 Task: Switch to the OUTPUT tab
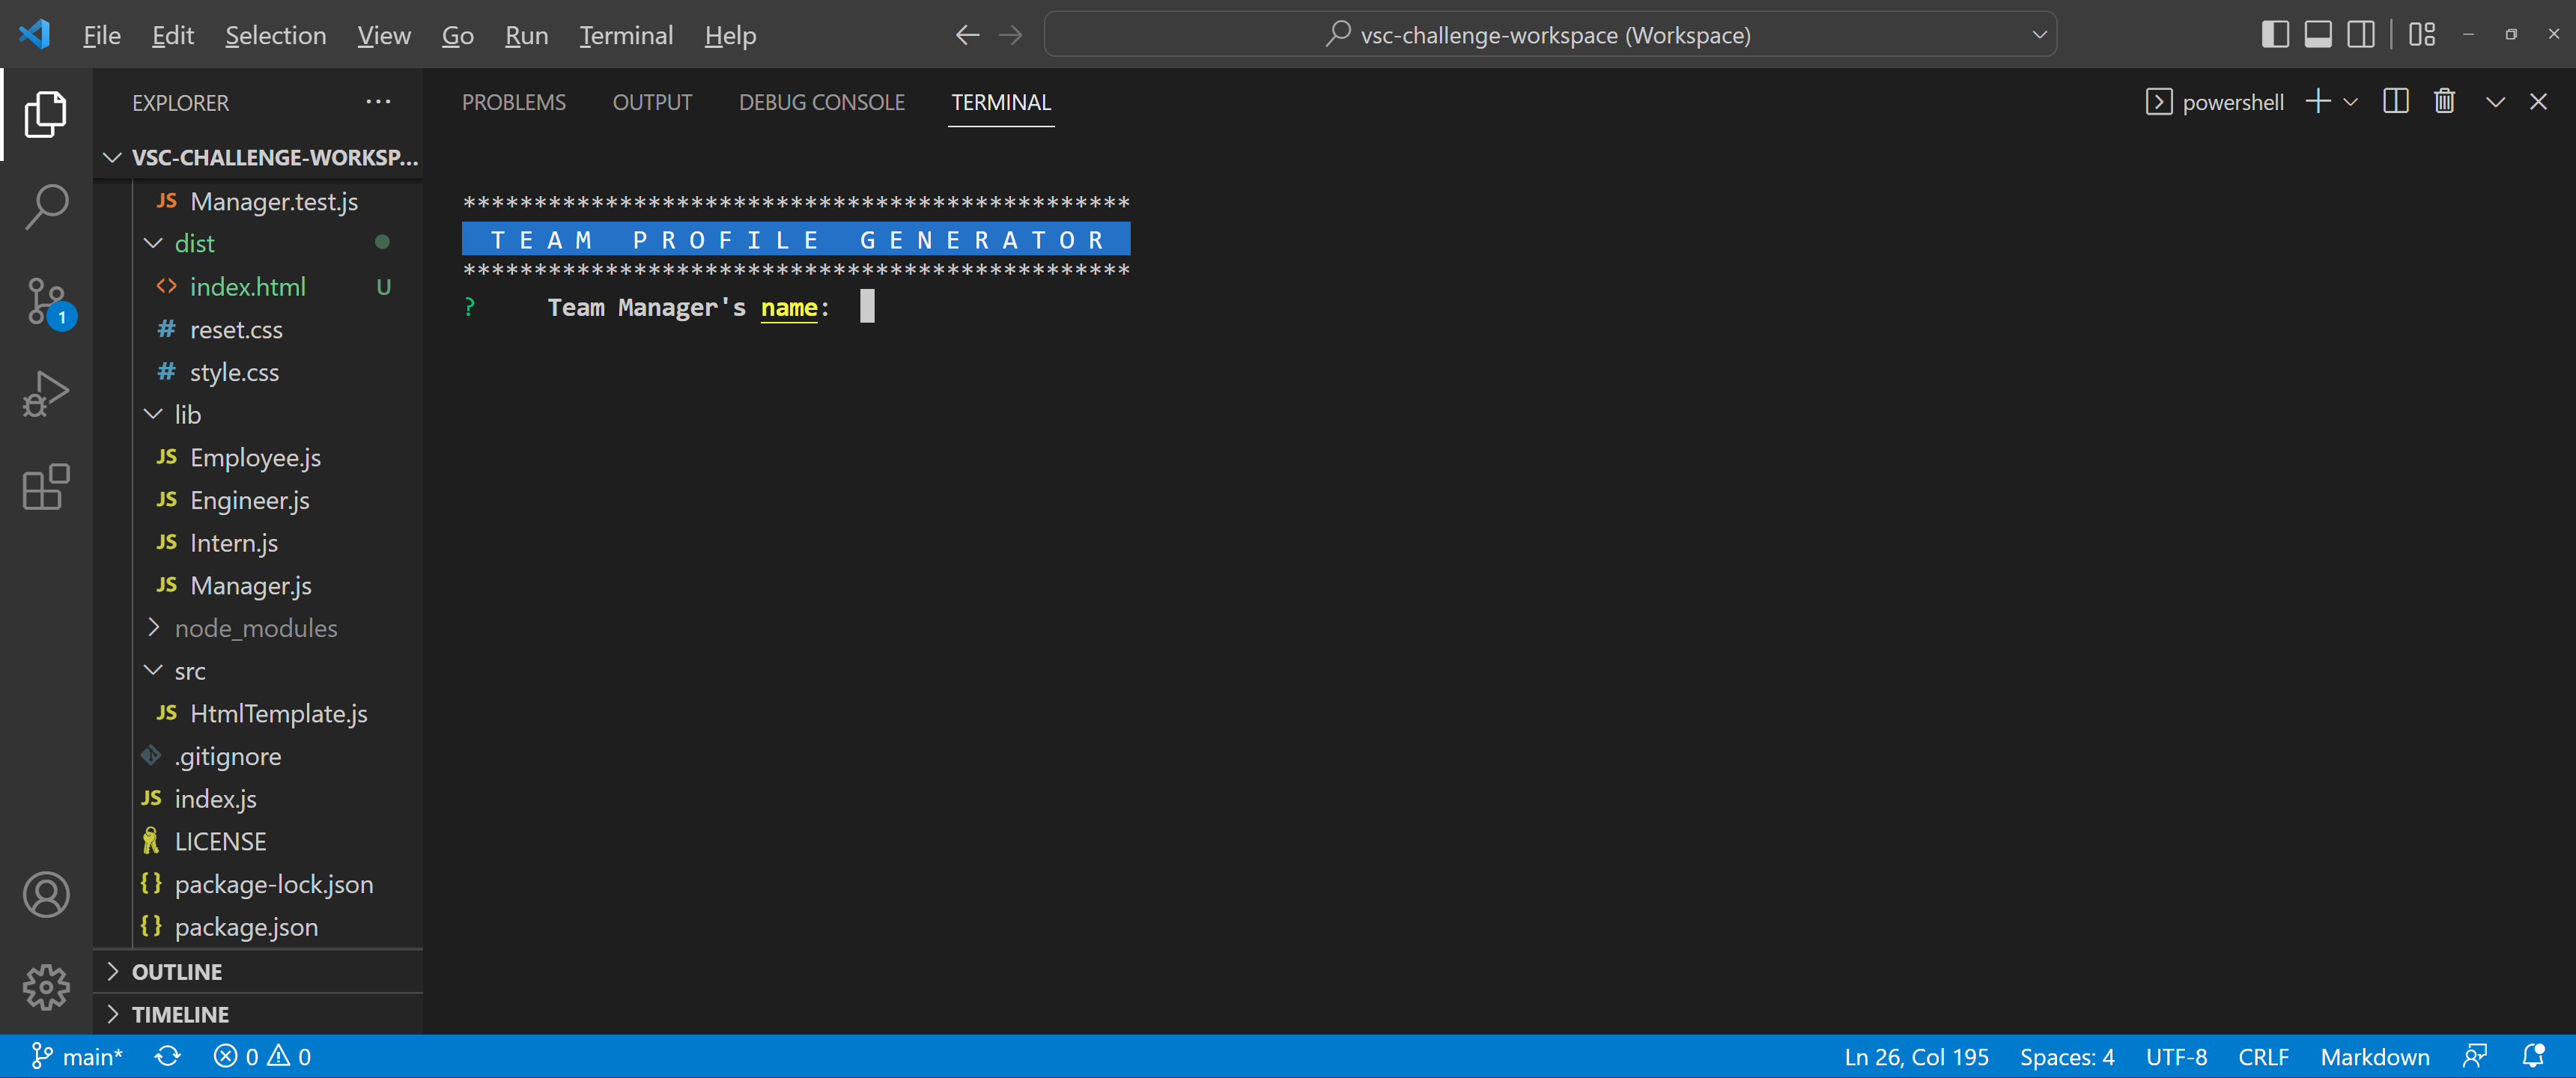point(652,102)
